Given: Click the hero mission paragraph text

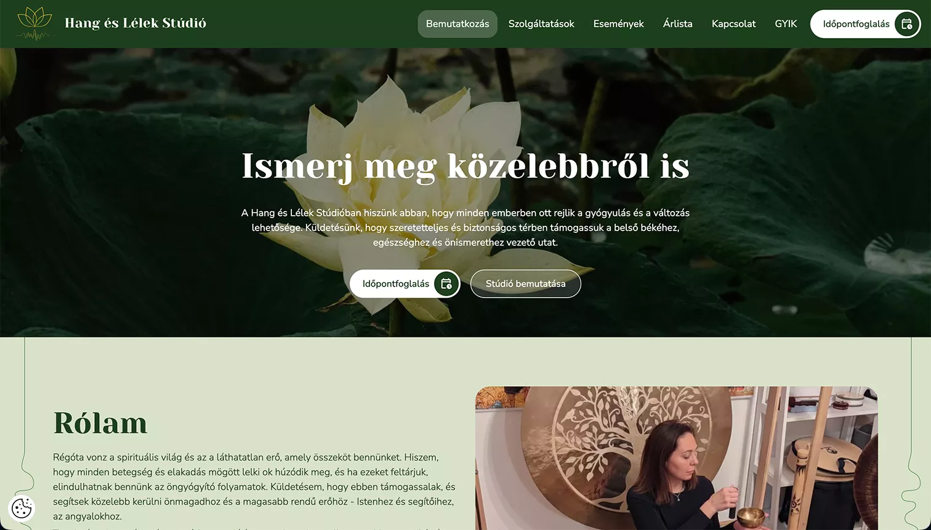Looking at the screenshot, I should (465, 227).
